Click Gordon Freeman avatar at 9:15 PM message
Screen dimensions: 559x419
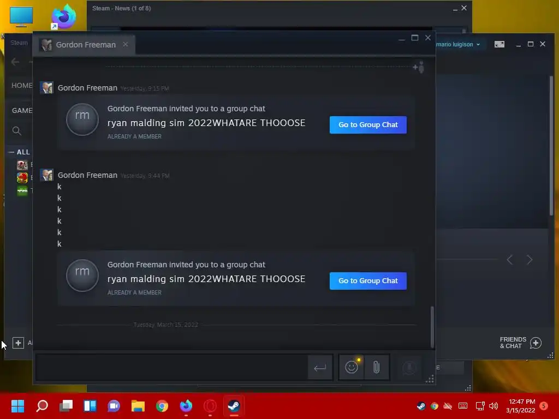tap(46, 88)
